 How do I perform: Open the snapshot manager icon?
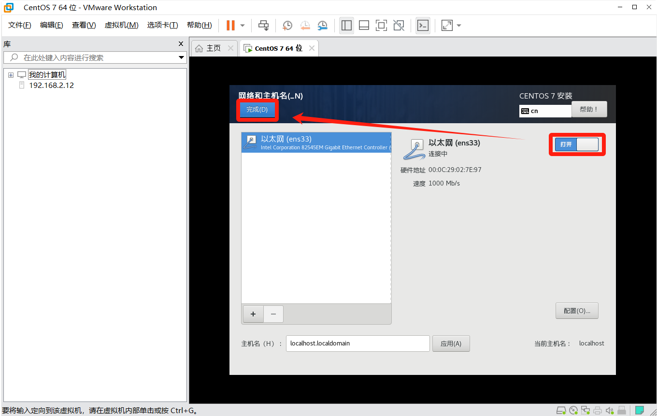tap(322, 25)
